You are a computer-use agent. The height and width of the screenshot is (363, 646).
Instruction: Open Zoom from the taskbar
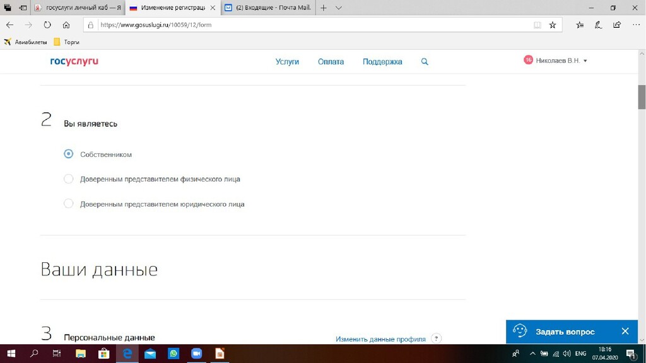(x=197, y=354)
